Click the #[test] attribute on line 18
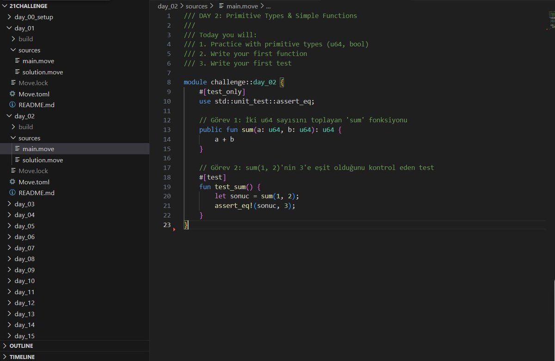The width and height of the screenshot is (555, 361). click(213, 177)
